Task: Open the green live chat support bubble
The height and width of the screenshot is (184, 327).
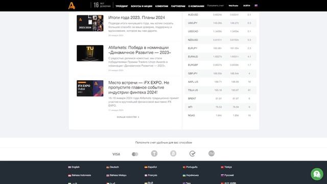Action: coord(317,174)
